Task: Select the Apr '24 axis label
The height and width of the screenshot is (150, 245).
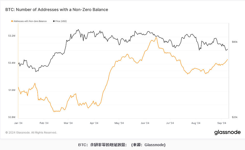Action: (94, 123)
